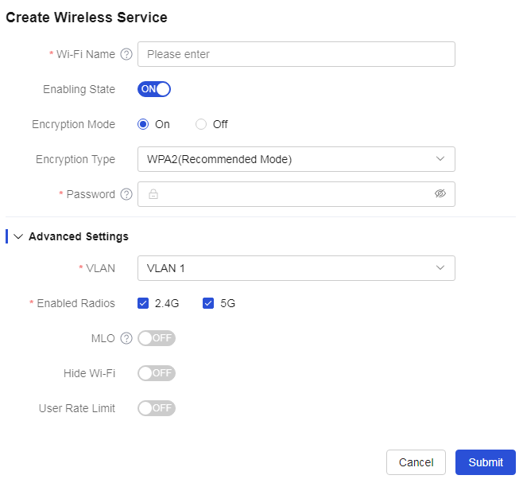Open the VLAN dropdown list
This screenshot has height=483, width=523.
click(296, 268)
